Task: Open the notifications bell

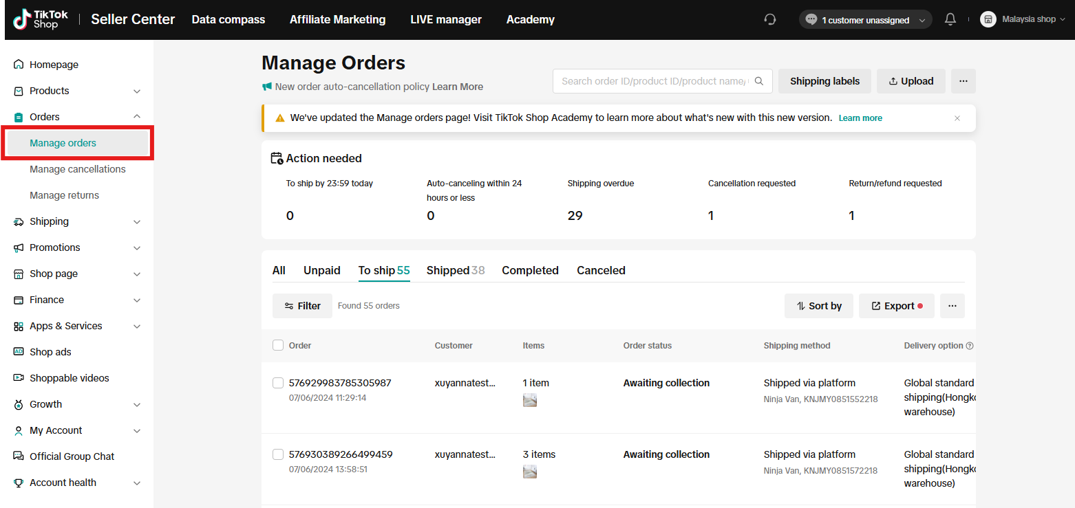Action: [950, 19]
